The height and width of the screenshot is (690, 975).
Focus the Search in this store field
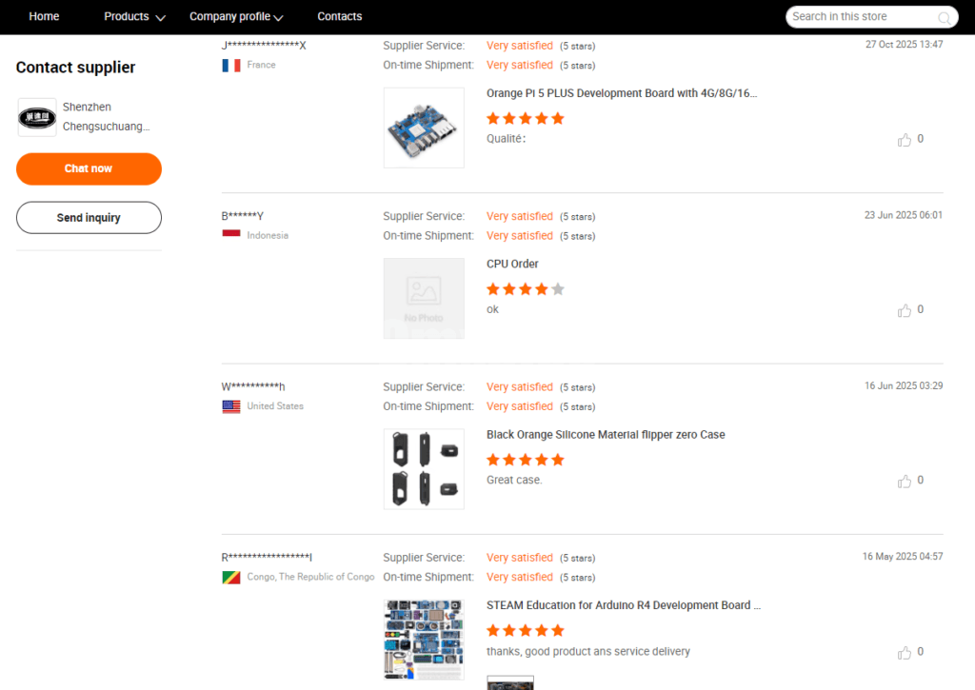[x=862, y=16]
